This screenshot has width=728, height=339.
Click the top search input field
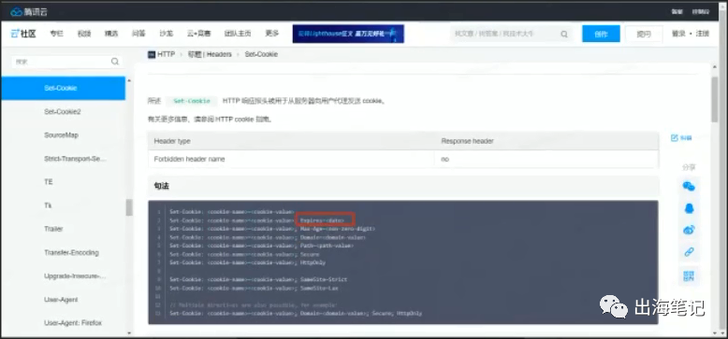coord(506,34)
